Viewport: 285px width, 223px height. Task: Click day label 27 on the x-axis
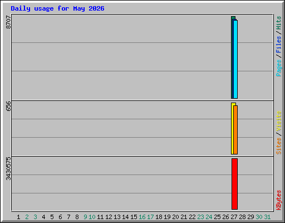coord(234,217)
